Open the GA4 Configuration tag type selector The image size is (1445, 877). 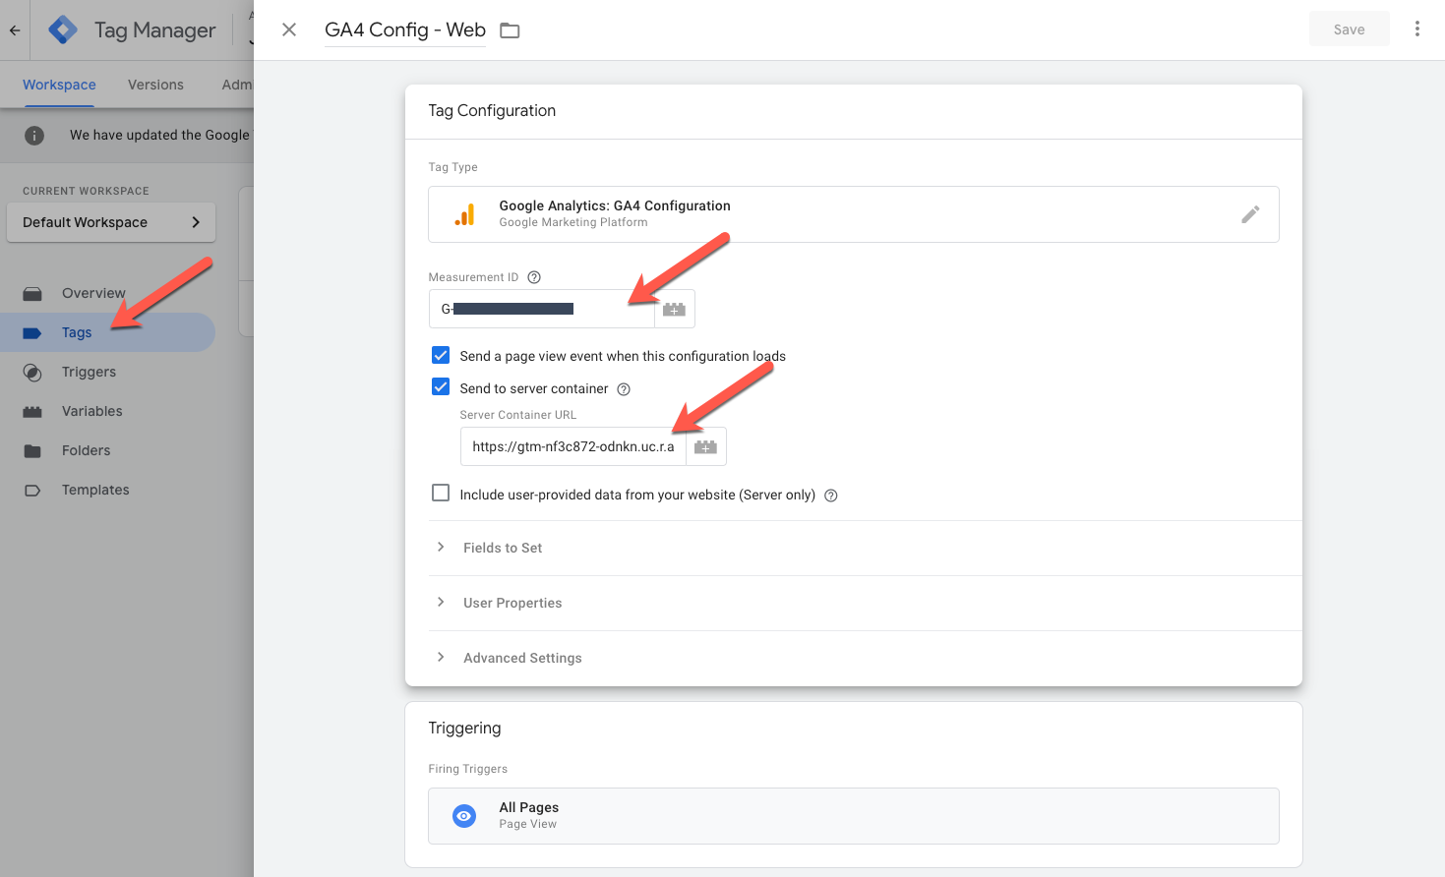coord(854,214)
